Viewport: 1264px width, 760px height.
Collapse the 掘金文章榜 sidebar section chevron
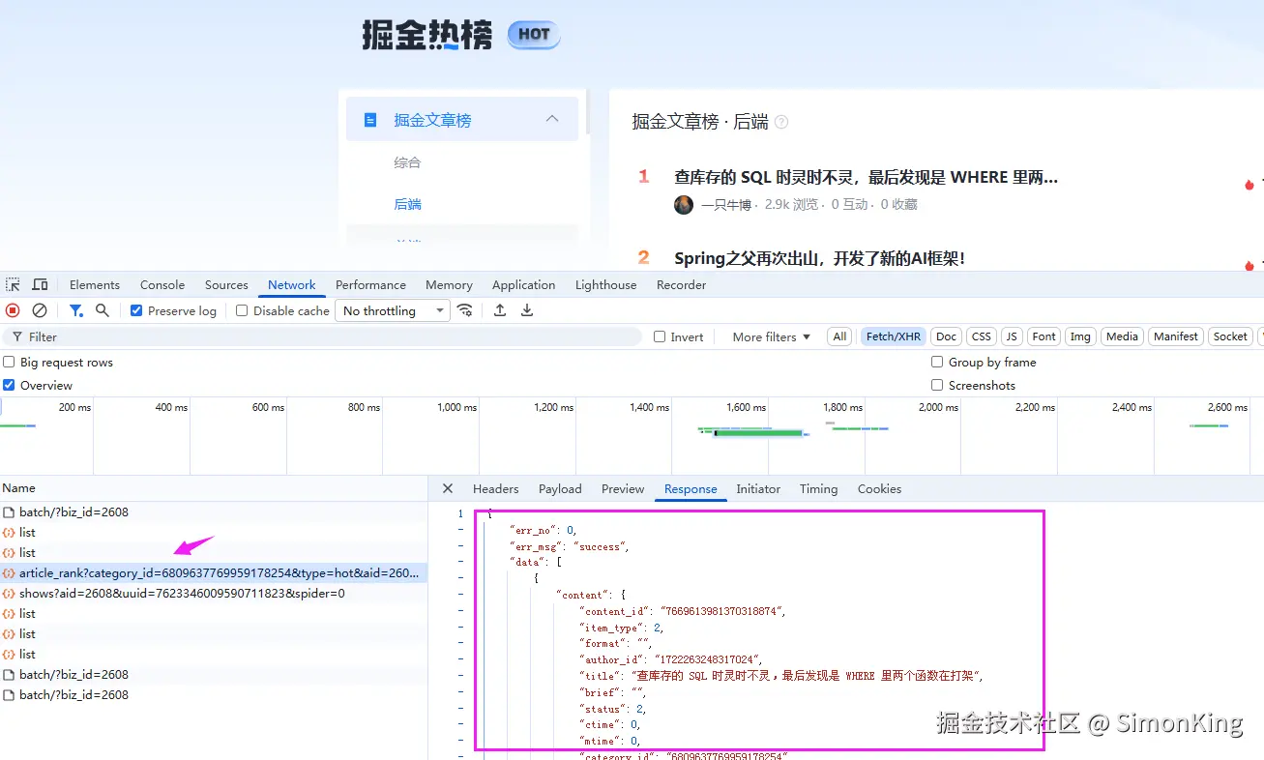(x=552, y=119)
